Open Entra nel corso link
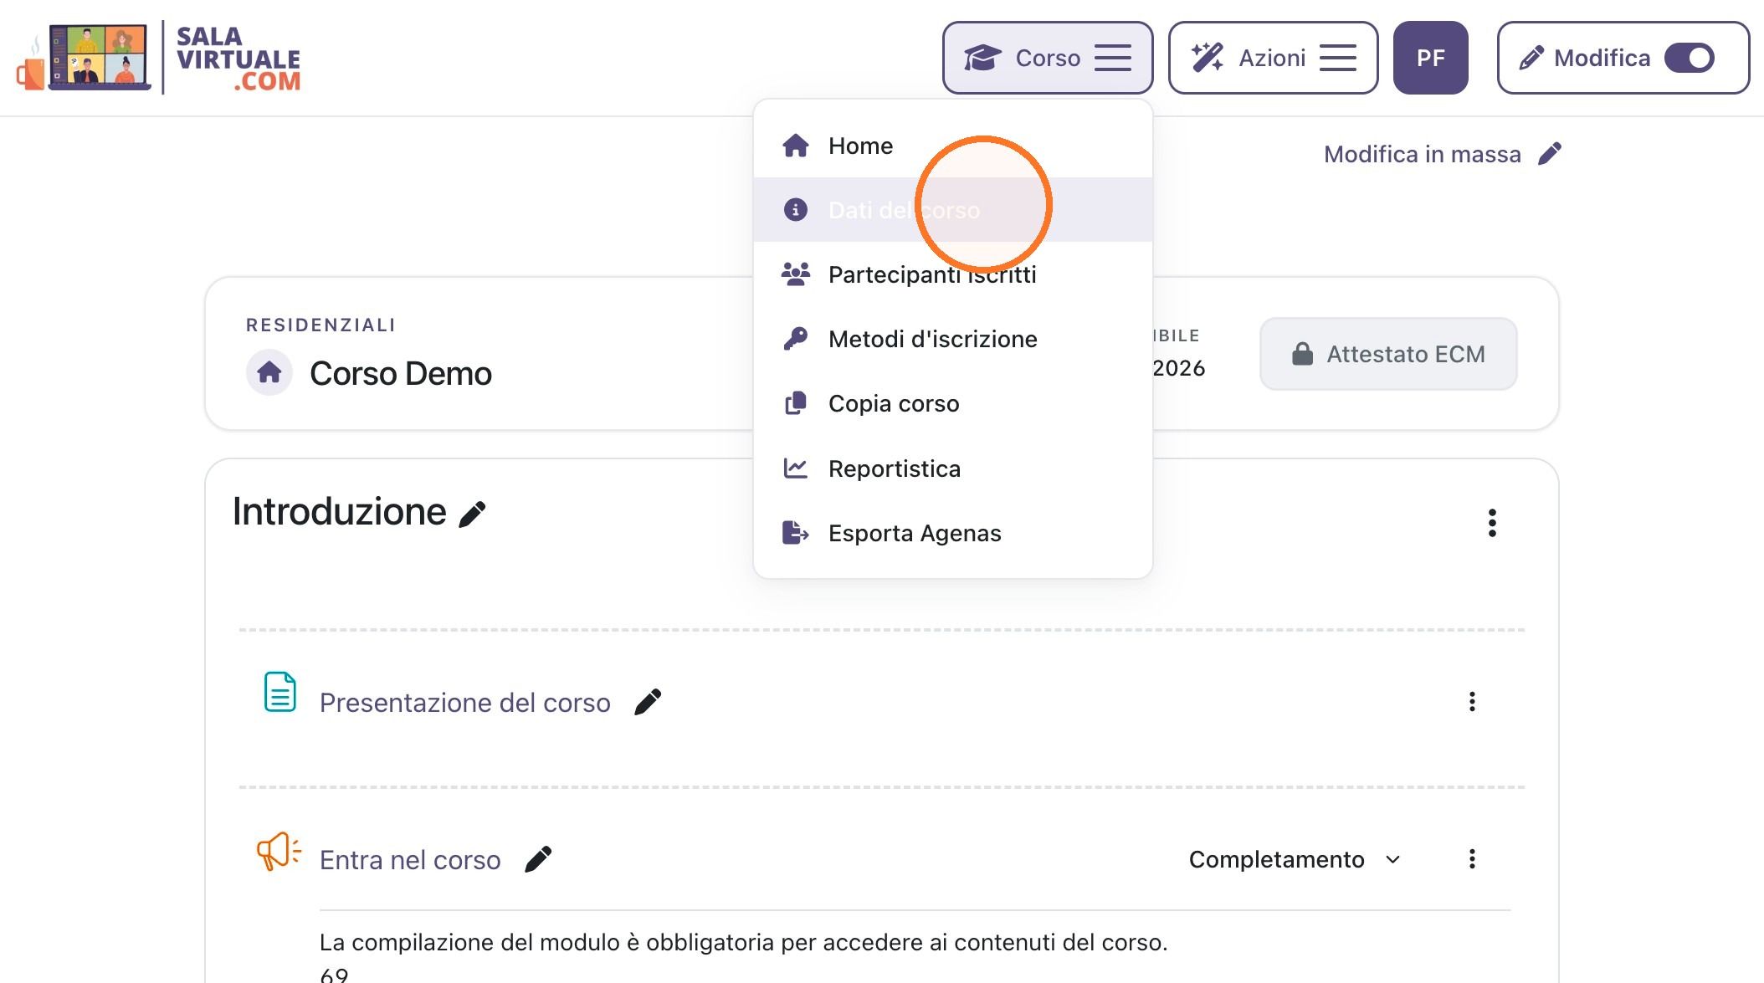This screenshot has height=983, width=1764. click(x=410, y=860)
